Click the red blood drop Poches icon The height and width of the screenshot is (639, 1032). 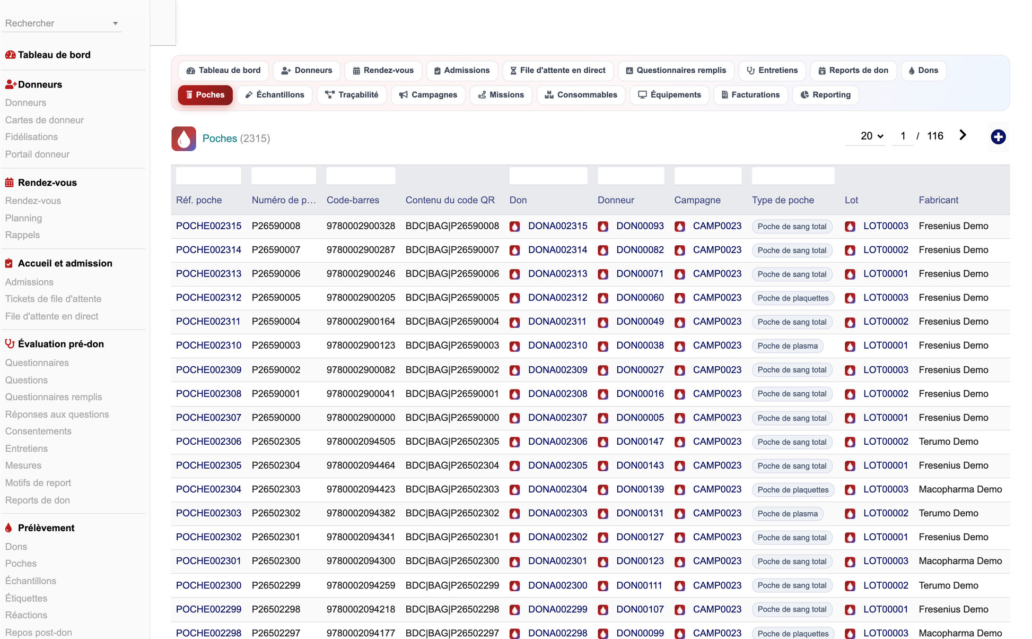(183, 139)
